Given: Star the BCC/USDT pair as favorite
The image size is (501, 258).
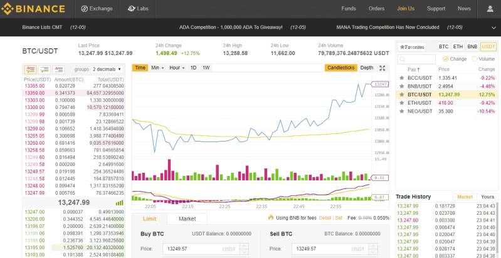Looking at the screenshot, I should [402, 78].
